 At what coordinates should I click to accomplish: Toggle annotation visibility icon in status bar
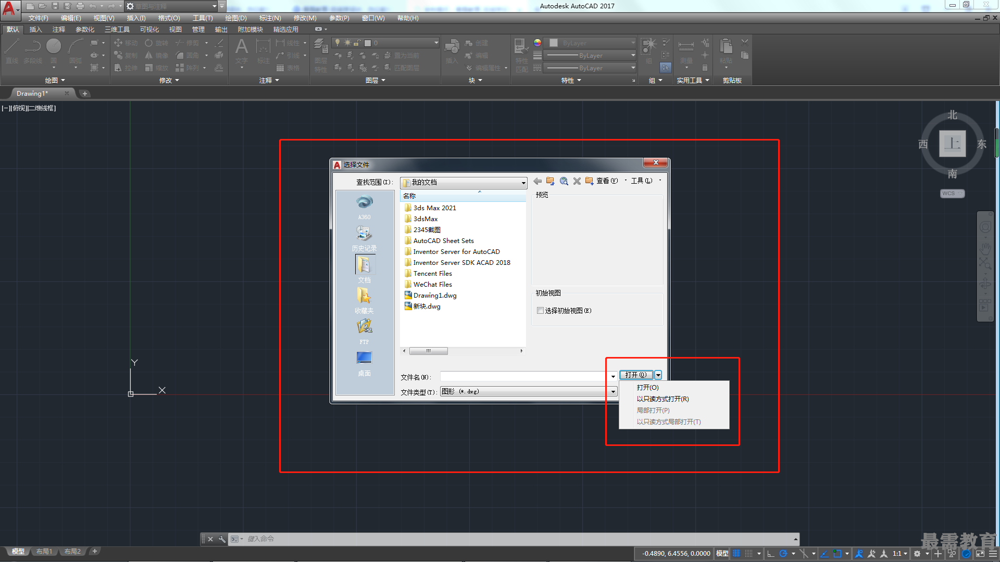coord(859,554)
